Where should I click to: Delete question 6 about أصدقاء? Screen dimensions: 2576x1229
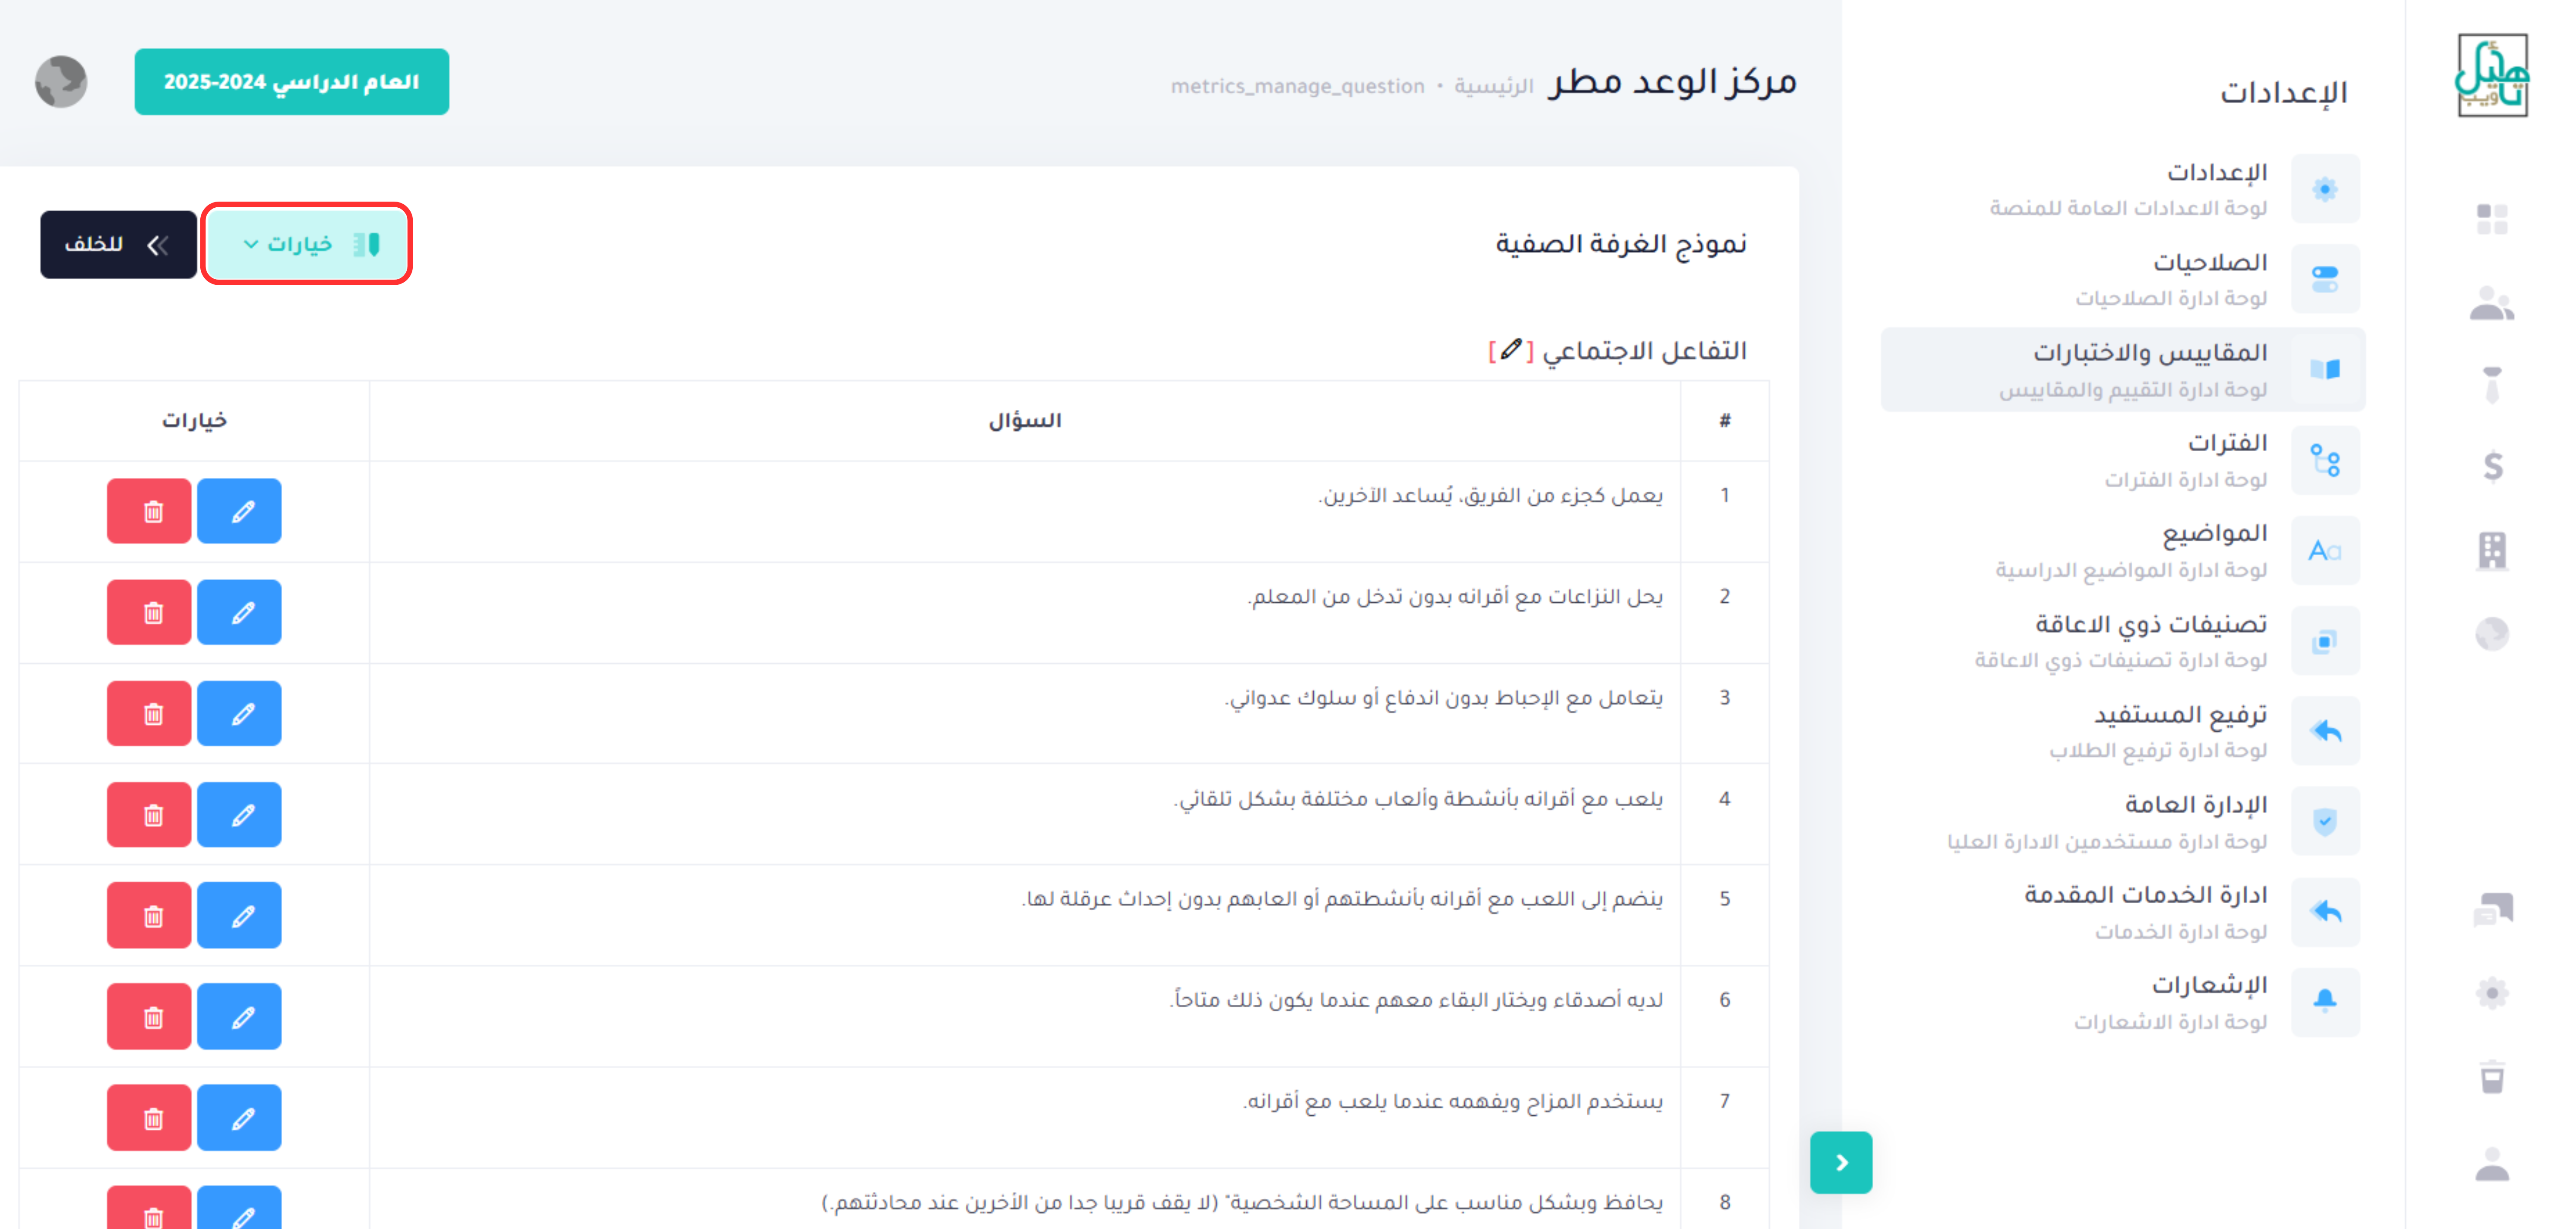149,1016
